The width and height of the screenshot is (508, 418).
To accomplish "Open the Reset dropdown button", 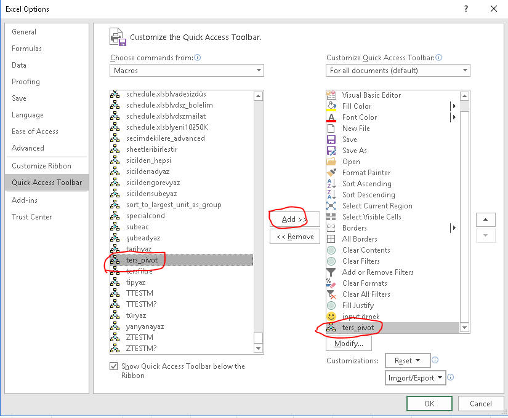I will [408, 360].
